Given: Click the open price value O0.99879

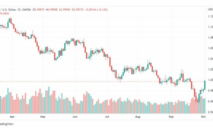Looking at the screenshot, I should coord(38,10).
